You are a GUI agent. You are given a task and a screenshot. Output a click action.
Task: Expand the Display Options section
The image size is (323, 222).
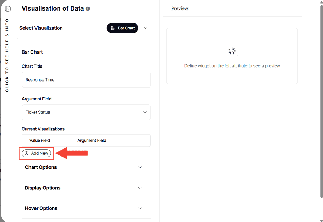click(x=140, y=188)
